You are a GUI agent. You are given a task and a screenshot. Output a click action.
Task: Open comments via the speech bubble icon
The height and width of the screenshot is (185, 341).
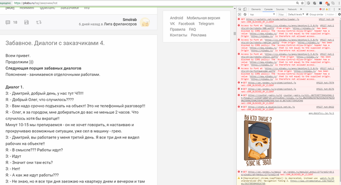coord(8,22)
